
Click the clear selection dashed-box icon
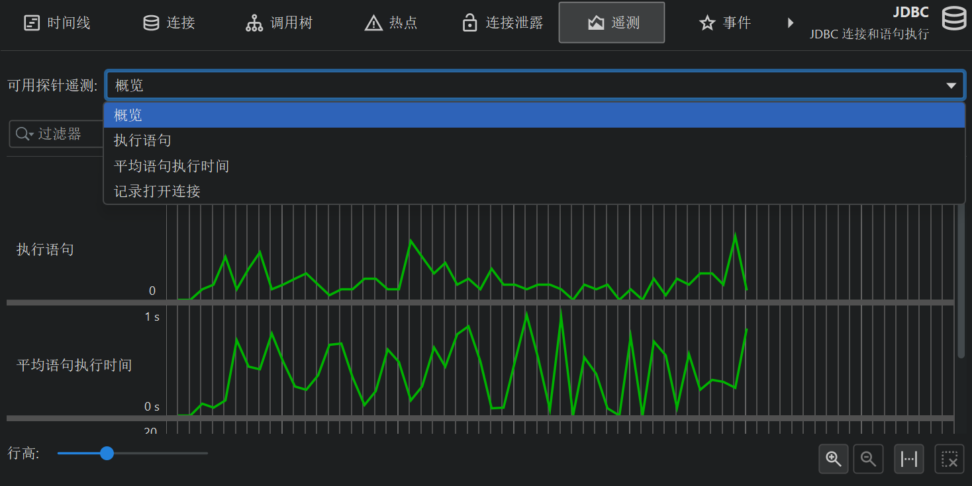click(x=949, y=459)
